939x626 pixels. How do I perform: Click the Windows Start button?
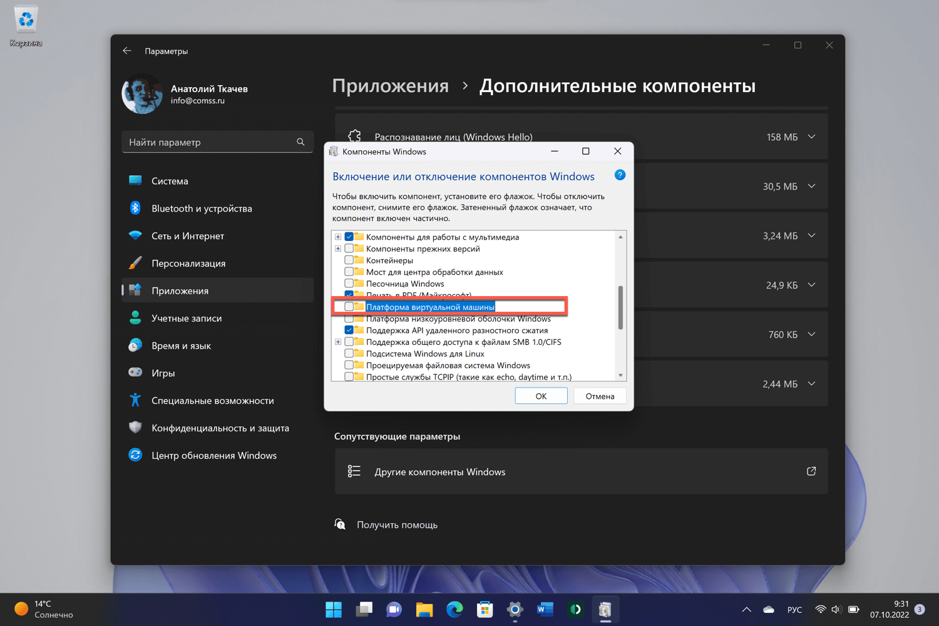334,609
